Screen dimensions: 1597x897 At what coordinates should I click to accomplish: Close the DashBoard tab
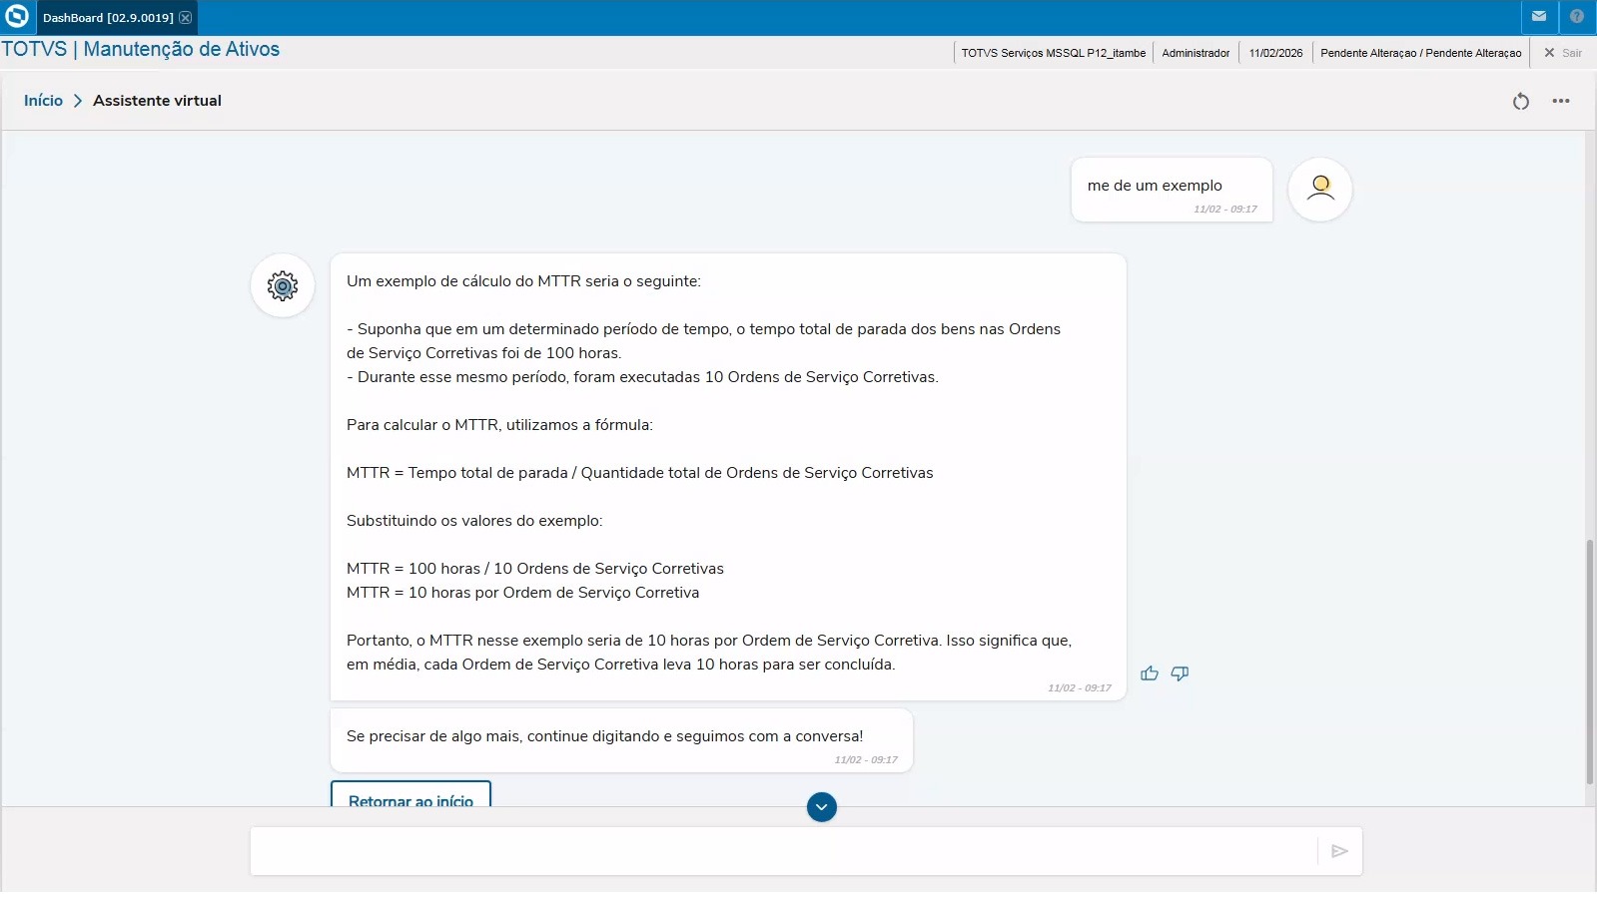point(185,18)
